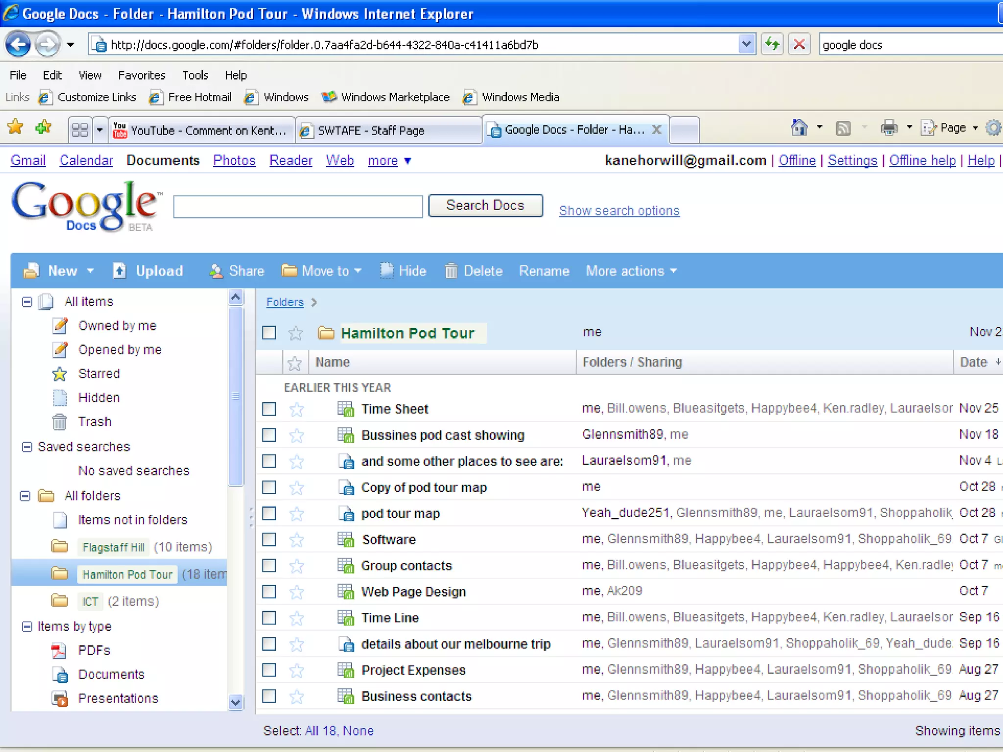Click the Home house icon

tap(799, 128)
